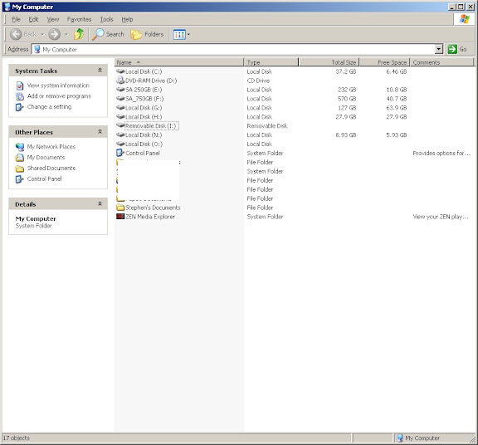This screenshot has height=445, width=478.
Task: Click the My Documents icon in Other Places
Action: [20, 158]
